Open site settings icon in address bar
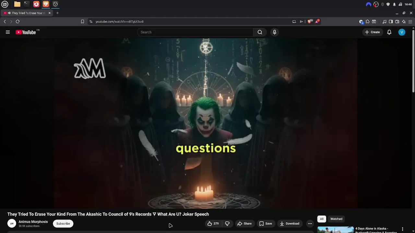Screen dimensions: 415x233 coord(91,21)
